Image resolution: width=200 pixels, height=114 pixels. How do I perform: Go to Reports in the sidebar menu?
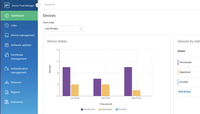point(15,92)
